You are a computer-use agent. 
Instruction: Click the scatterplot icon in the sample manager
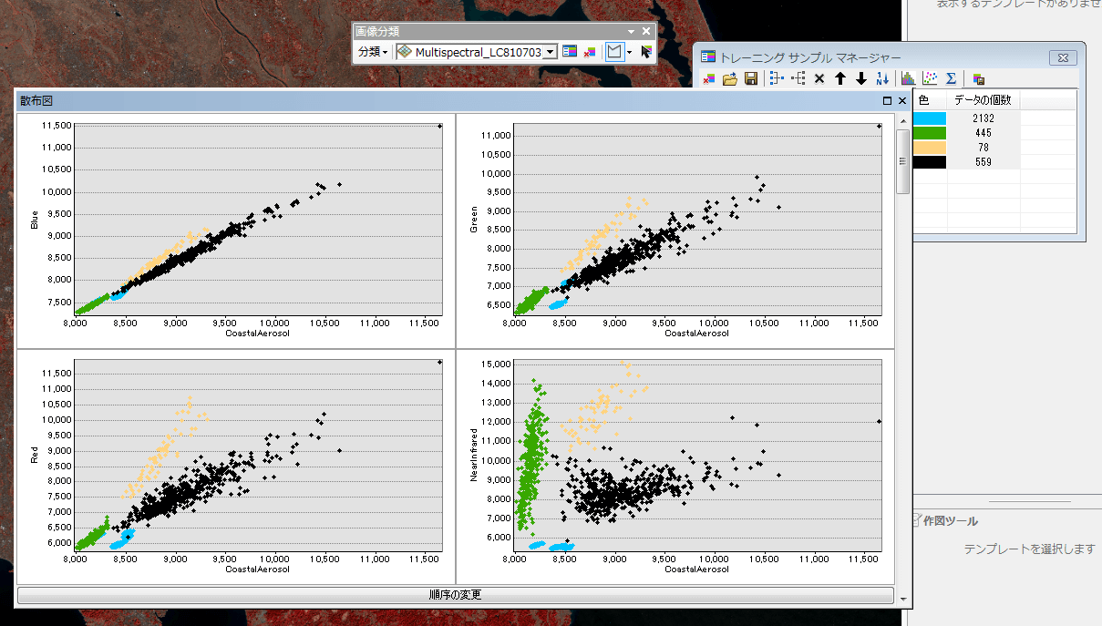click(930, 79)
